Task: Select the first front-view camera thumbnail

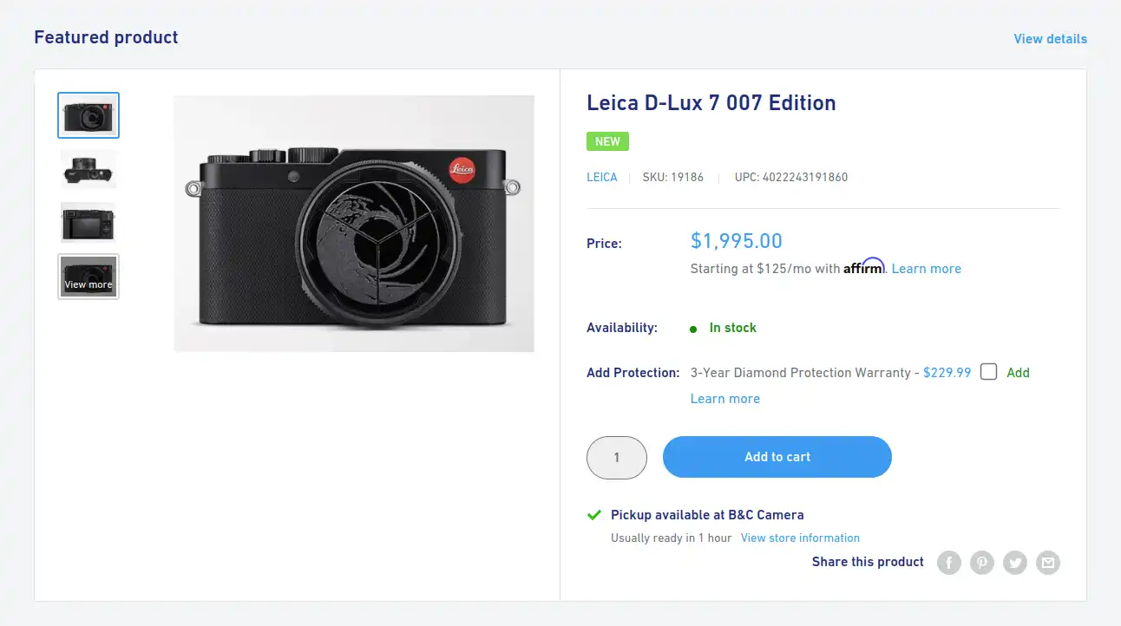Action: click(x=88, y=115)
